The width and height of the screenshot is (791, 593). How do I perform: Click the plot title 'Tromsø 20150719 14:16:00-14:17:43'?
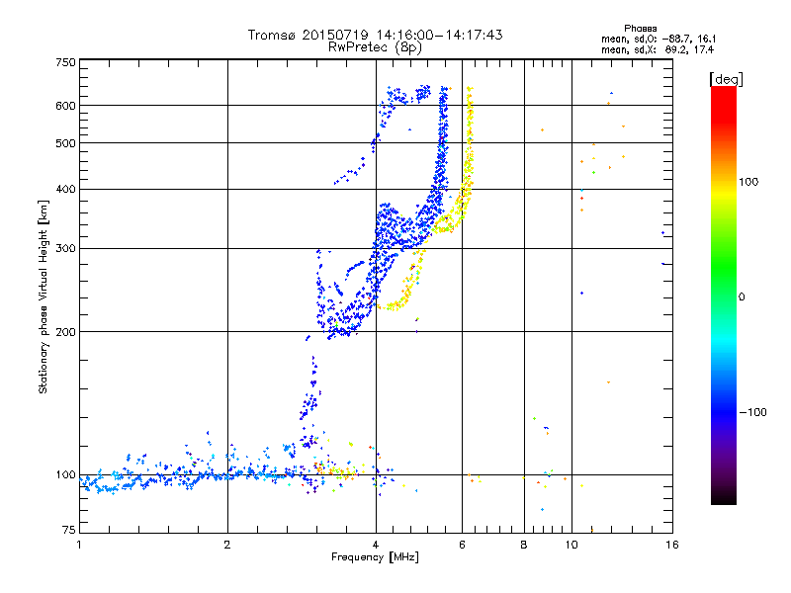click(x=375, y=35)
